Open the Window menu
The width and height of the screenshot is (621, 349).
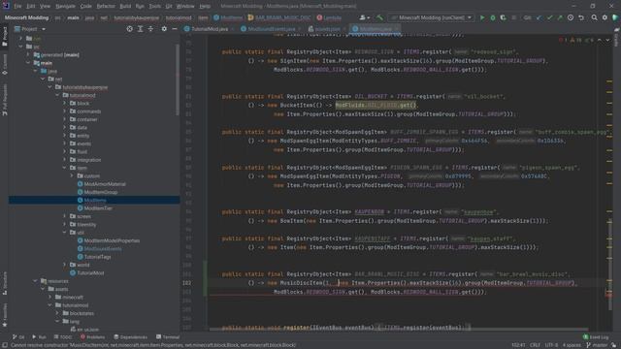click(185, 7)
